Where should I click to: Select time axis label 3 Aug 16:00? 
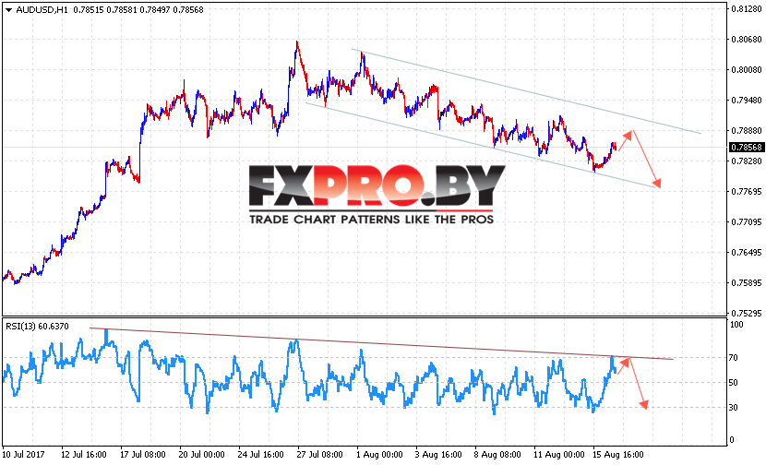coord(438,455)
